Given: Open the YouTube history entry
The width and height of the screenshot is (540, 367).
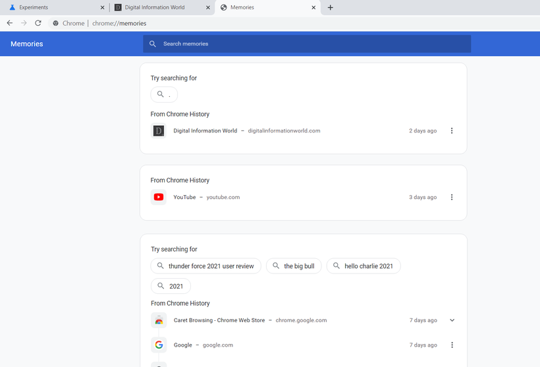Looking at the screenshot, I should point(184,197).
